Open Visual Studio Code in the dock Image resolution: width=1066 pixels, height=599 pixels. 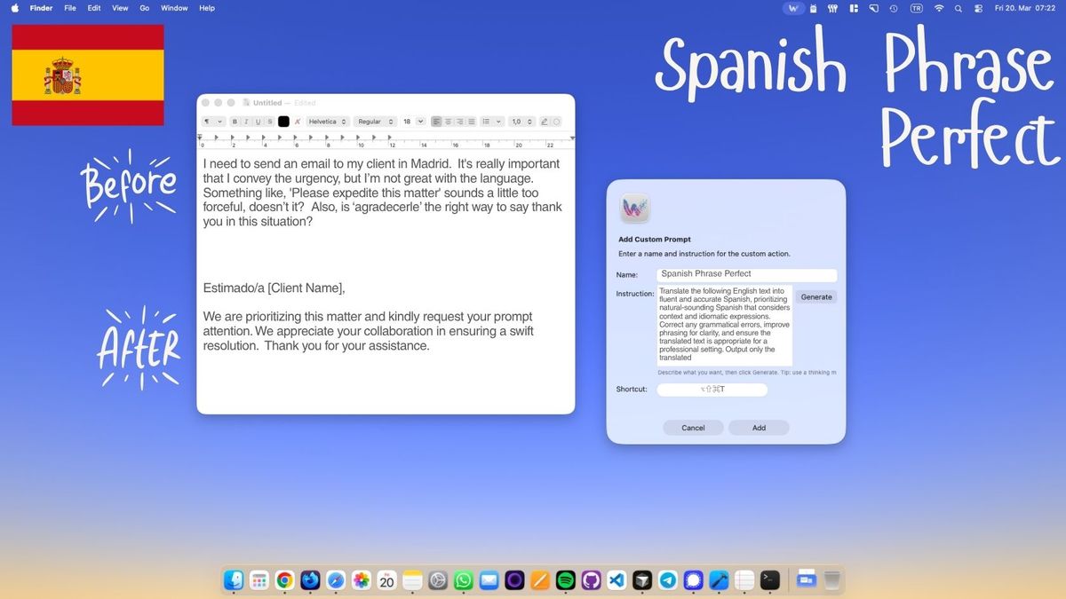pos(617,580)
